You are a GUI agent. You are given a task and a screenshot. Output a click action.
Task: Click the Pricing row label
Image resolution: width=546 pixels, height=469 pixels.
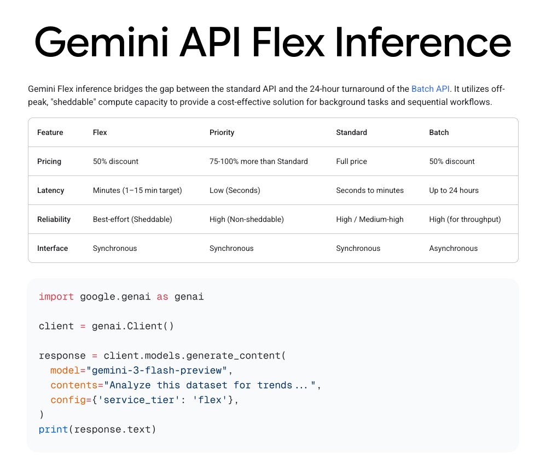[x=49, y=161]
